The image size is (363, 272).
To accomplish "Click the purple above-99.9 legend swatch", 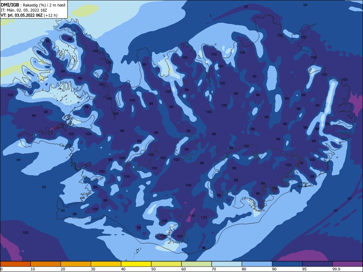I will pos(347,264).
